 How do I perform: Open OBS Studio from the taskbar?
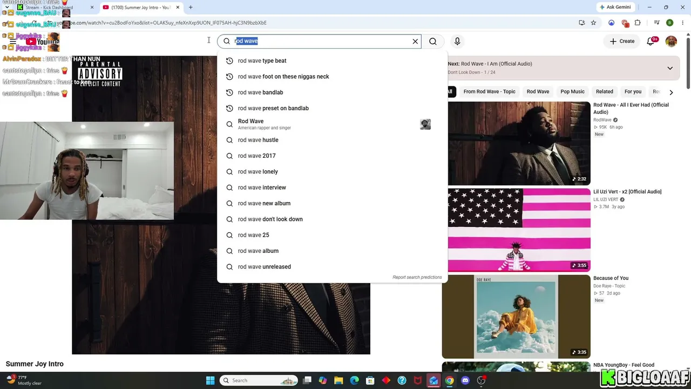481,380
